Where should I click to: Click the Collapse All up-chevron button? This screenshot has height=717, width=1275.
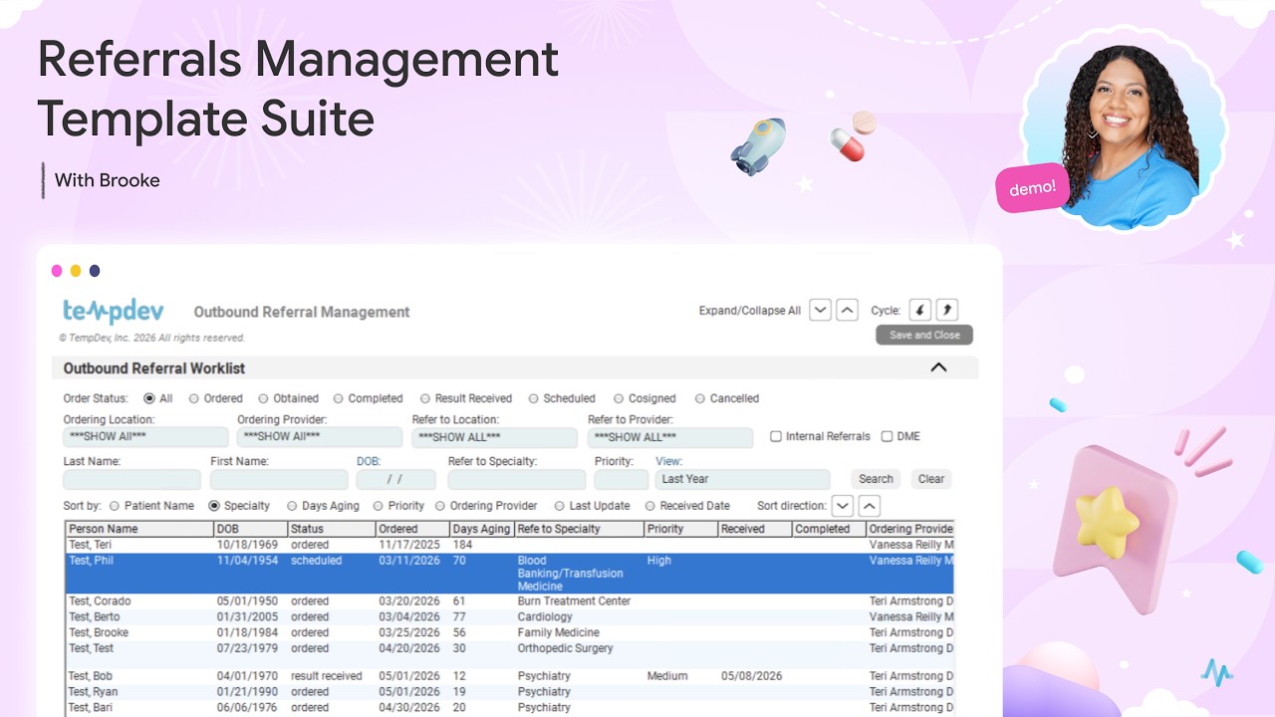(x=847, y=310)
